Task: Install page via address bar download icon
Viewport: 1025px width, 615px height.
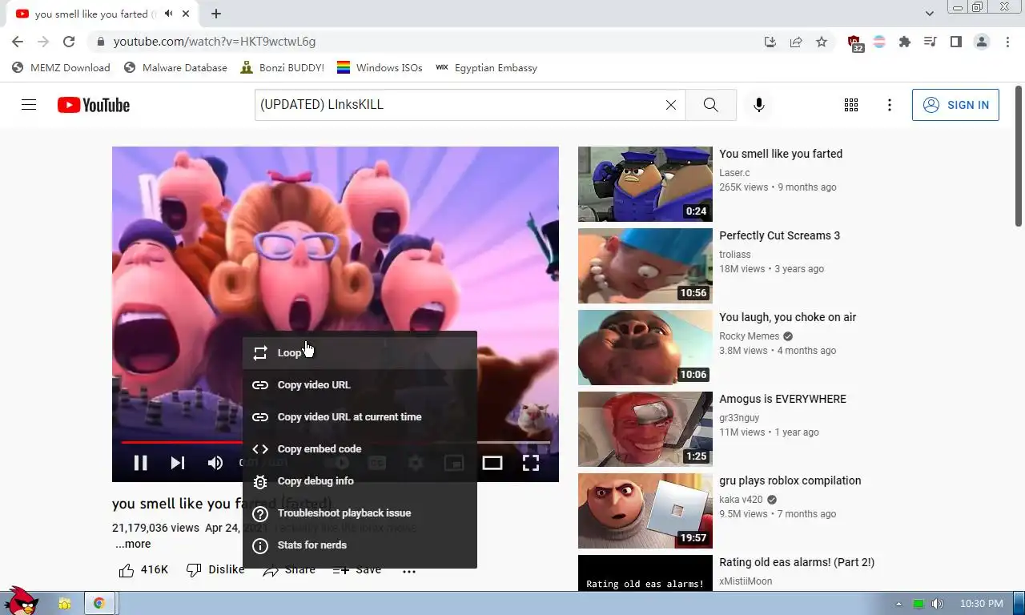Action: tap(770, 42)
